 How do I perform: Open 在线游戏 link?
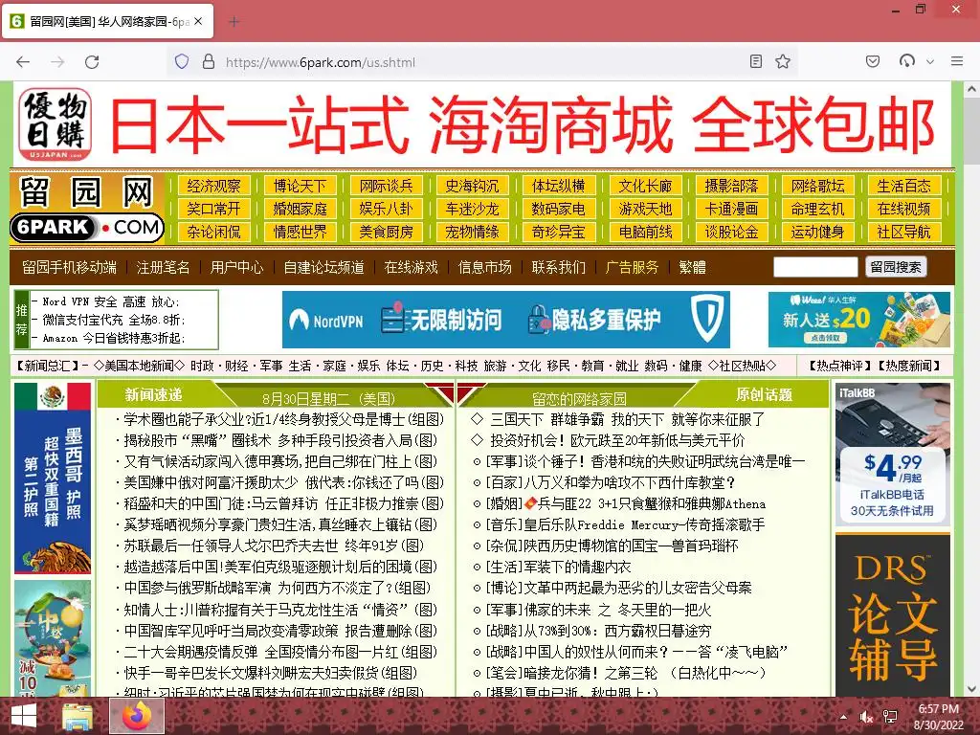tap(412, 268)
